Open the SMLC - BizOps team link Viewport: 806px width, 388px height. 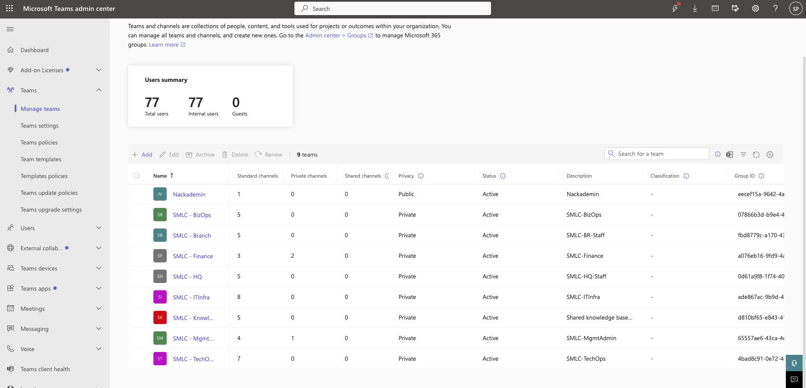click(x=192, y=215)
